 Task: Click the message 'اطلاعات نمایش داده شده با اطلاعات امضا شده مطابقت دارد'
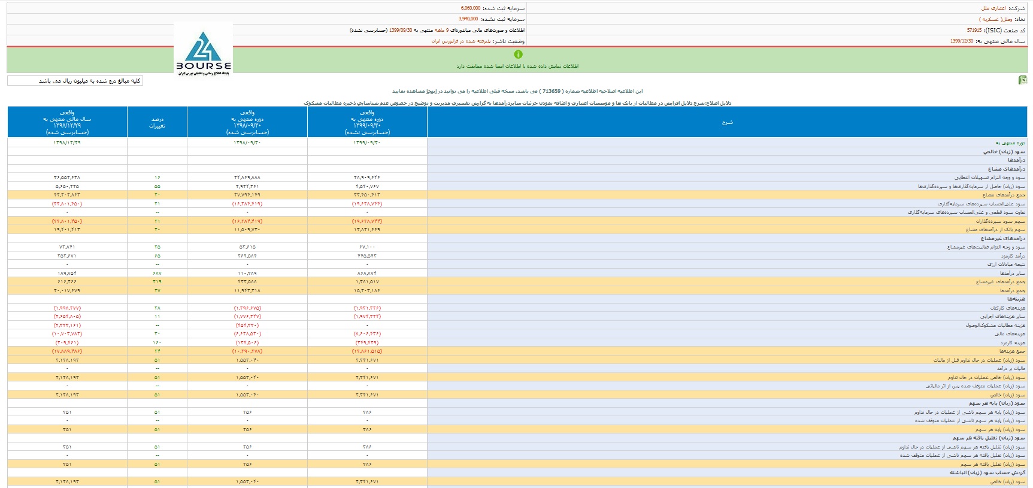(517, 66)
